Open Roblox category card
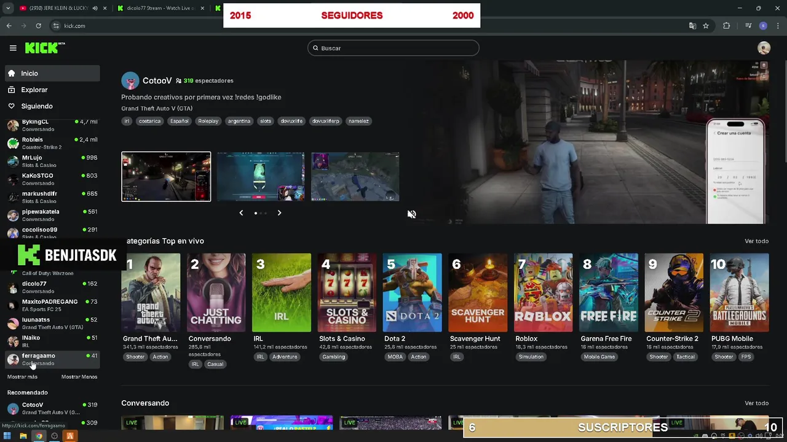Screen dimensions: 787x442 coord(544,293)
